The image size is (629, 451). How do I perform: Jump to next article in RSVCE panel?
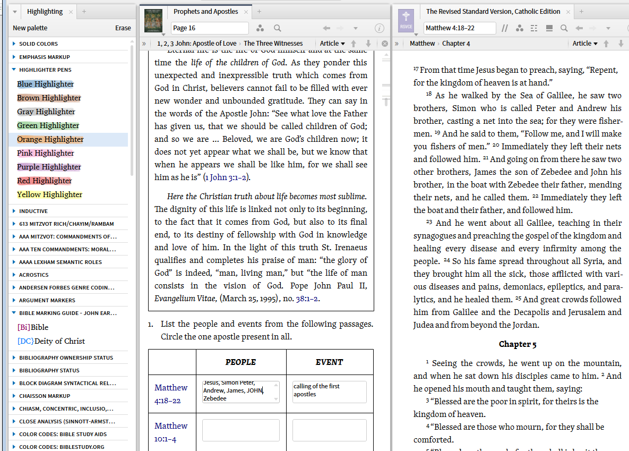point(621,44)
